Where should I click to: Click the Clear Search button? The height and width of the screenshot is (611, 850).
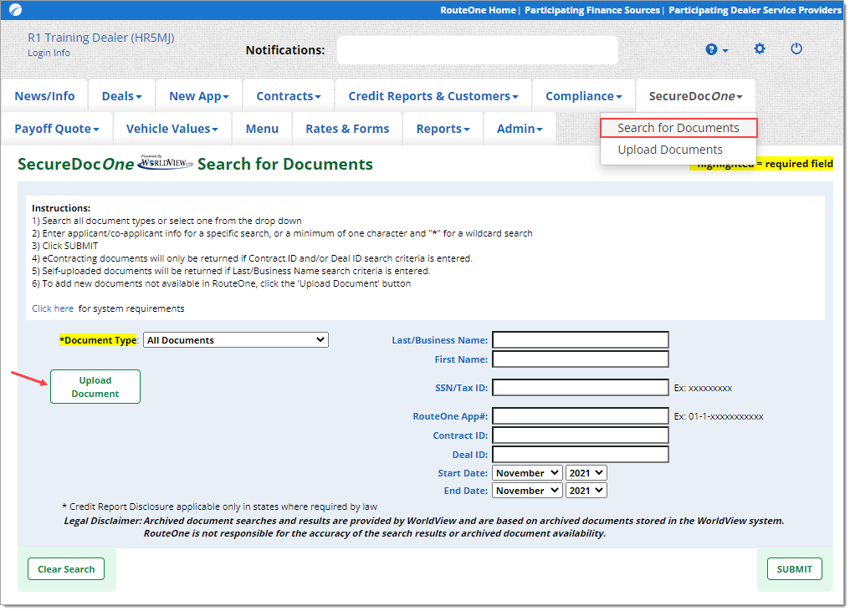coord(66,568)
